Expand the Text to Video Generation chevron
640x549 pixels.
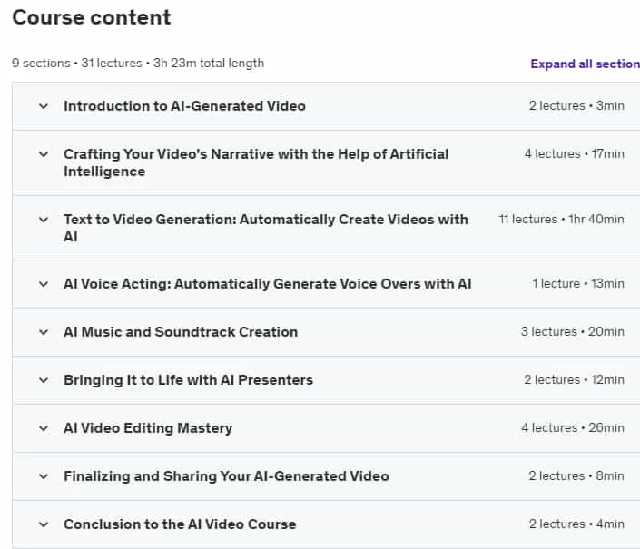[x=44, y=220]
